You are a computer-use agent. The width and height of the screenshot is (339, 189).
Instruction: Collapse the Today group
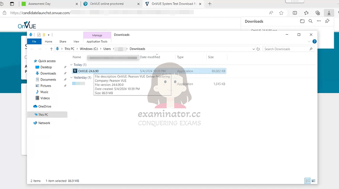pyautogui.click(x=71, y=65)
